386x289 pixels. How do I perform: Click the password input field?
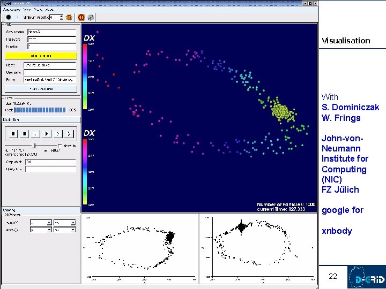click(51, 39)
